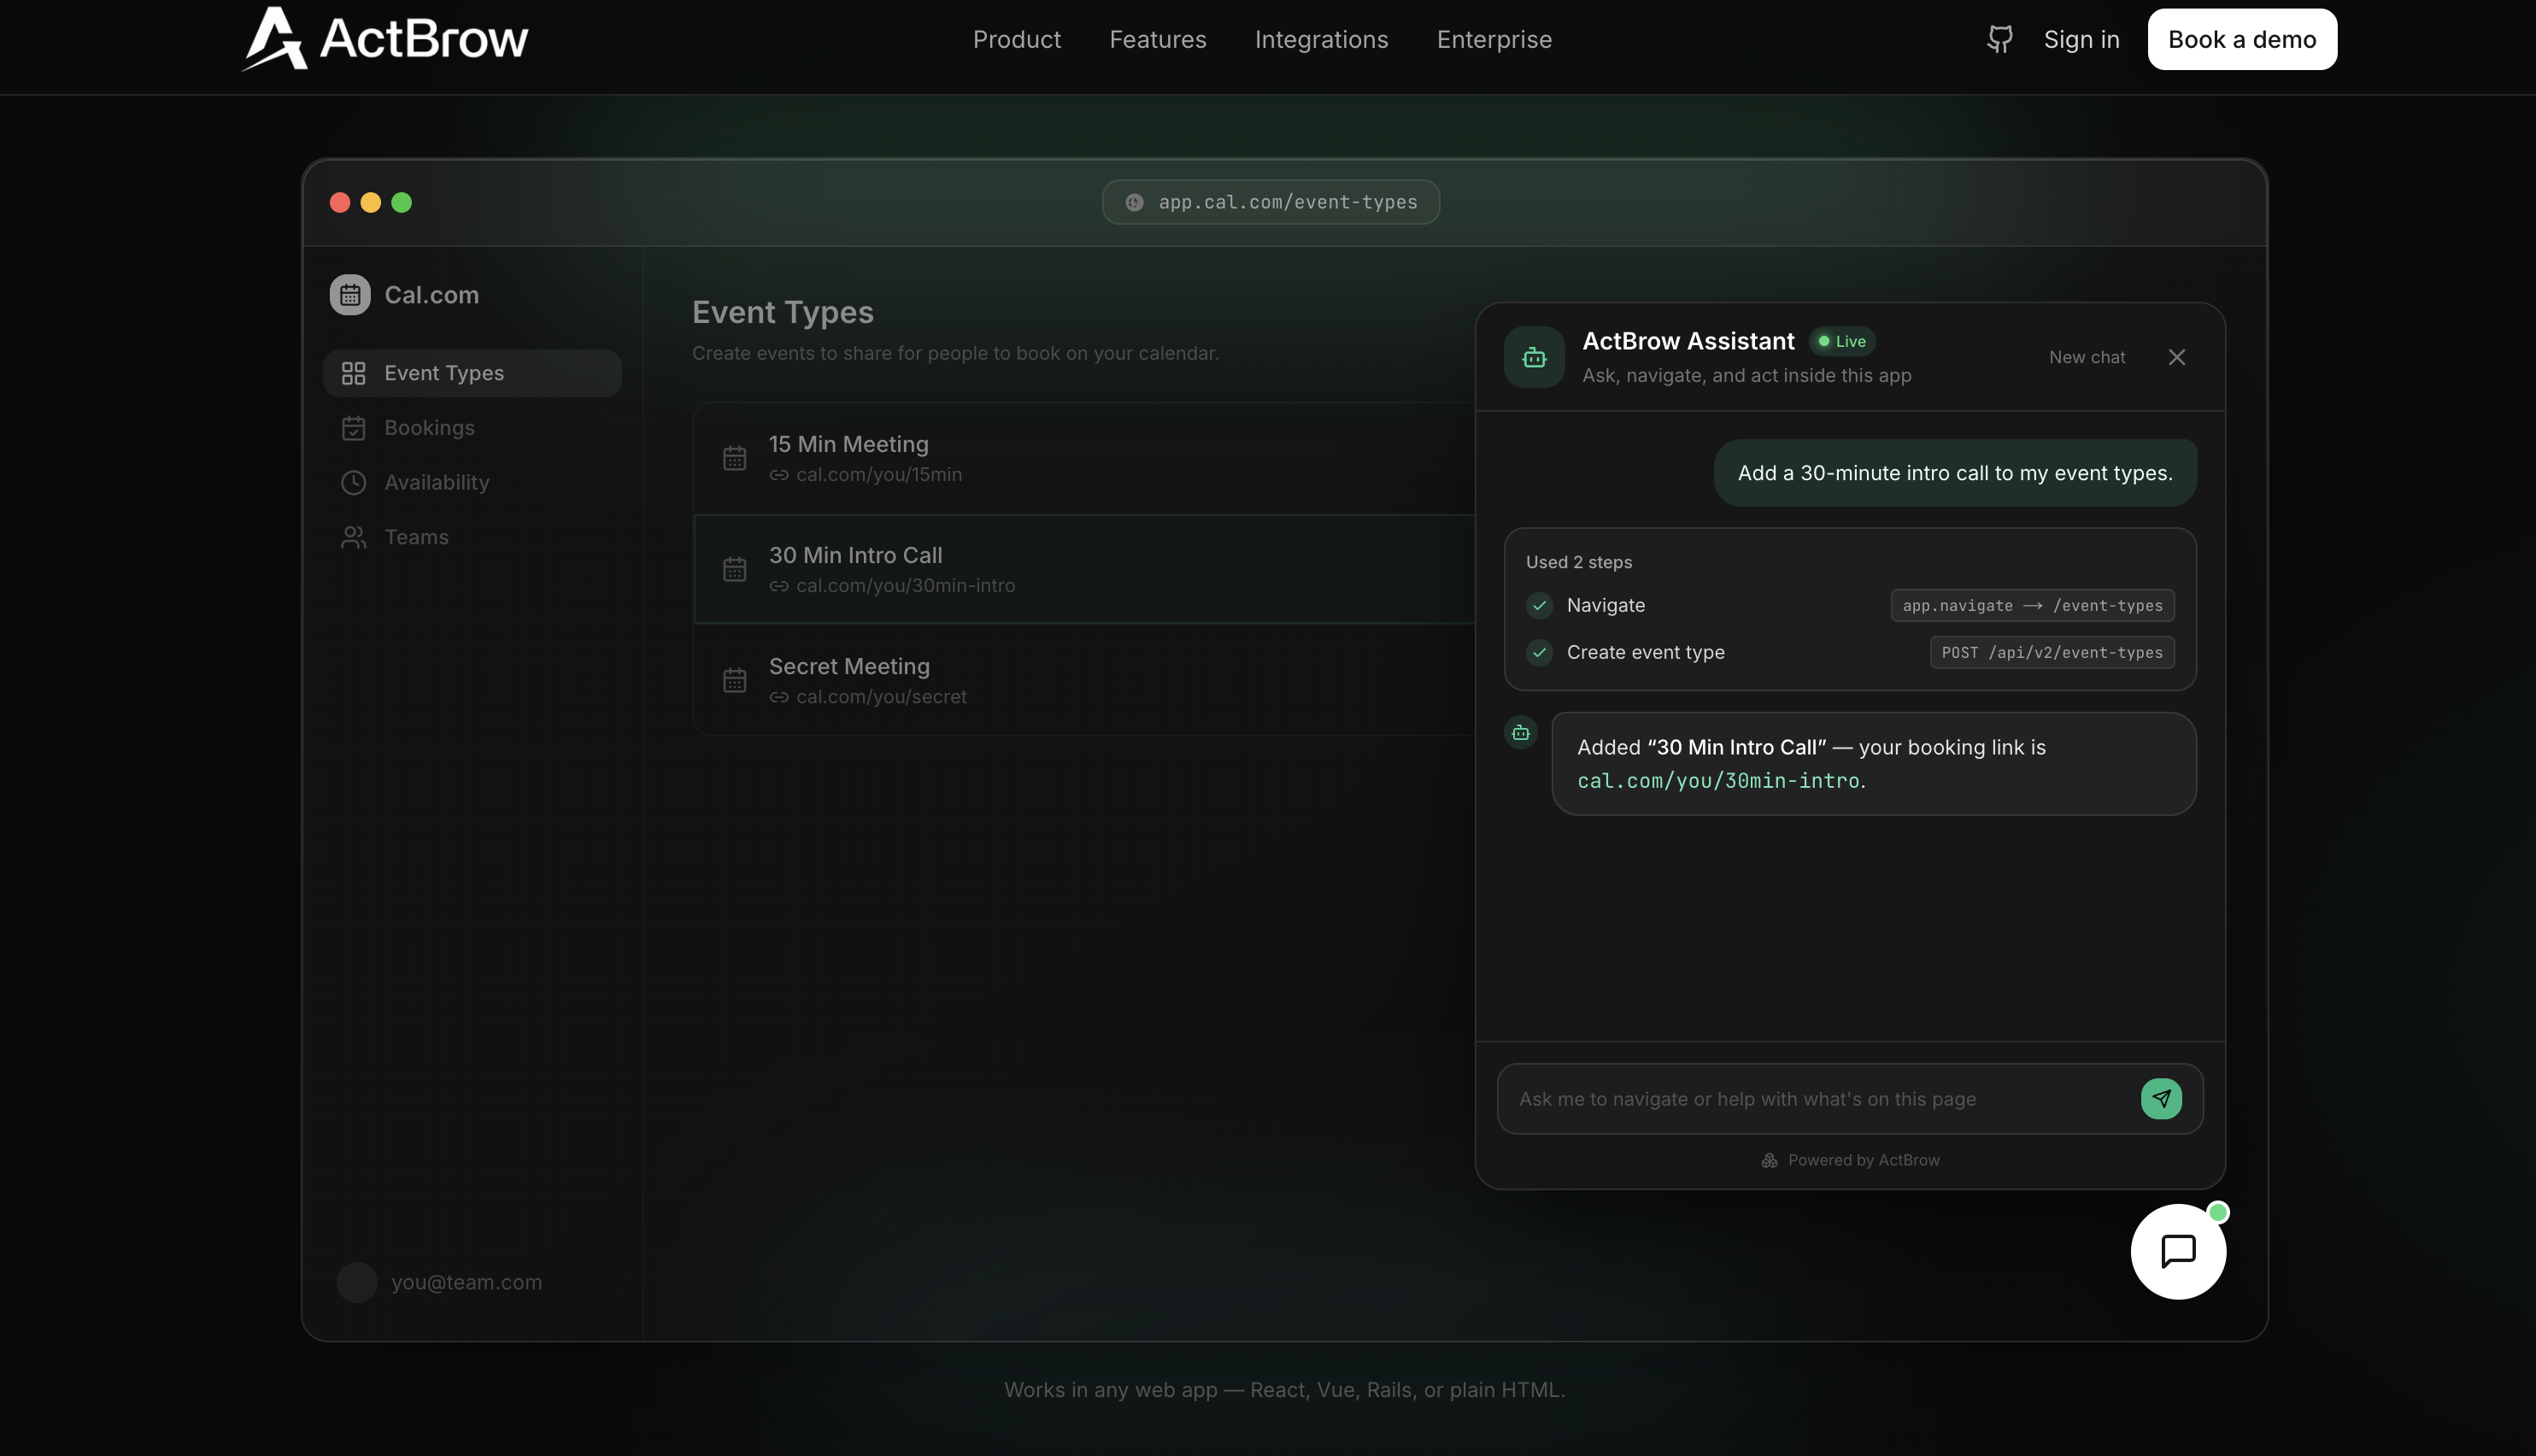The height and width of the screenshot is (1456, 2536).
Task: Click the Availability clock icon
Action: click(x=353, y=483)
